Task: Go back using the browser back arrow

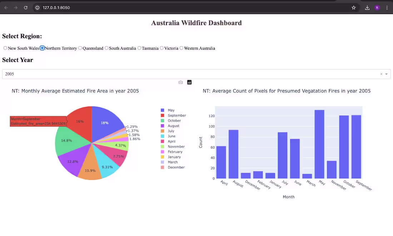Action: [x=6, y=7]
